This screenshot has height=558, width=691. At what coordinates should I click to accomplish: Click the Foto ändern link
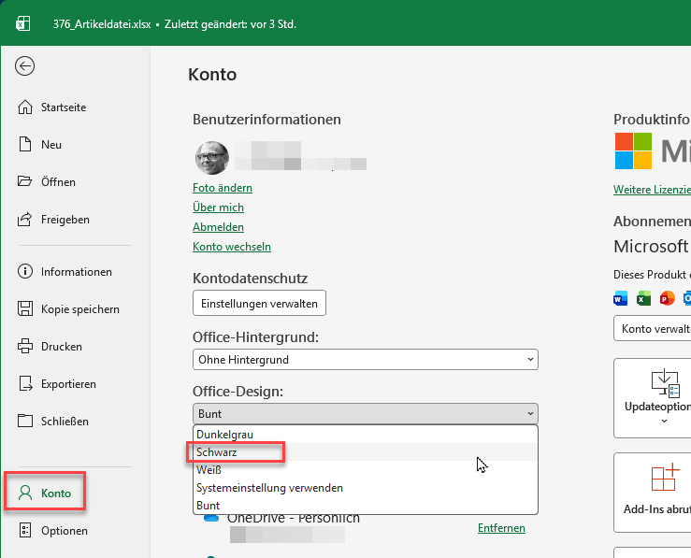click(223, 188)
